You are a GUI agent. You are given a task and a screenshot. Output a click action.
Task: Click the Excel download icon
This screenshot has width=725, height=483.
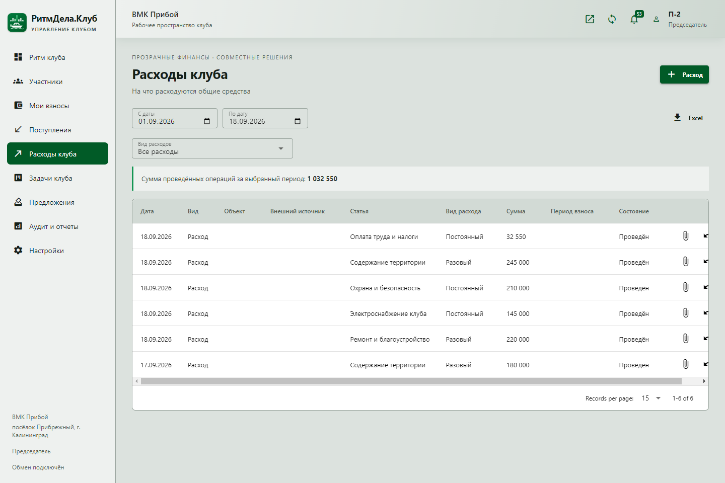[677, 118]
